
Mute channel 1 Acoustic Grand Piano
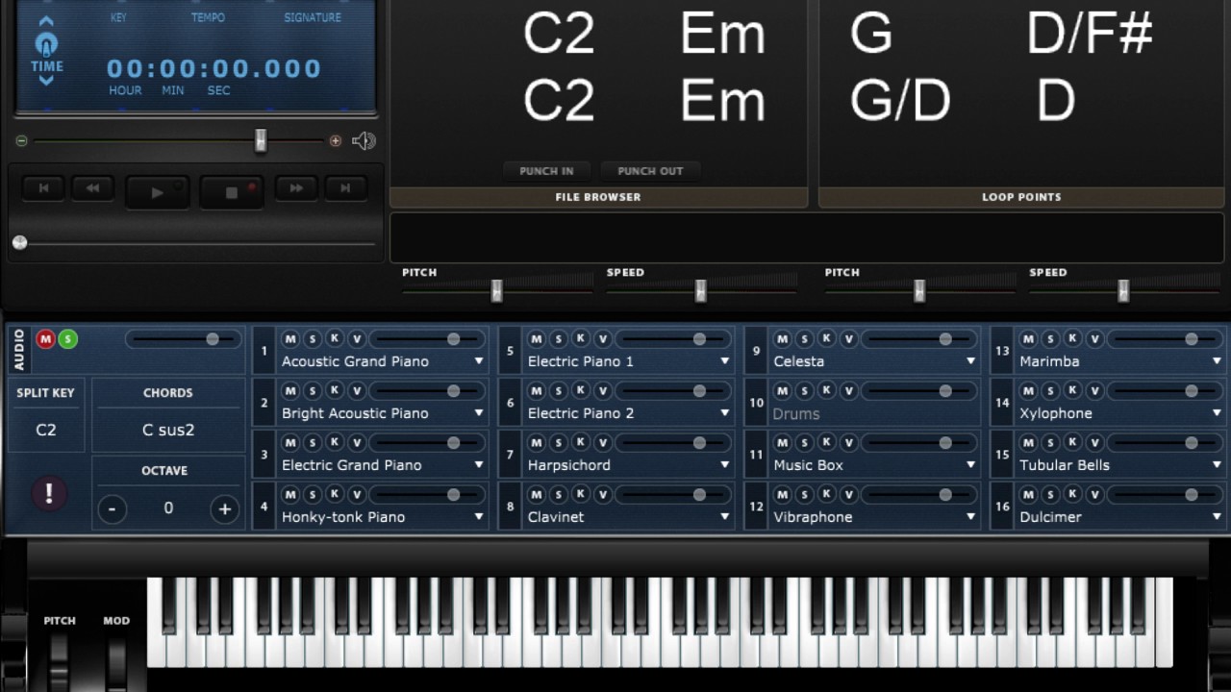point(290,339)
